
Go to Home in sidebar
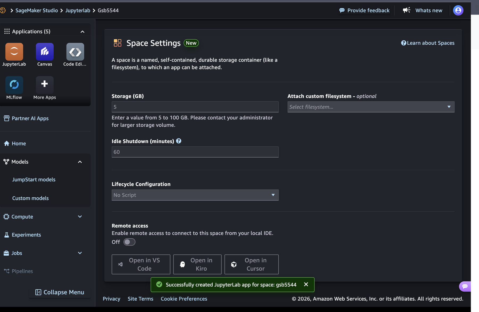[15, 143]
